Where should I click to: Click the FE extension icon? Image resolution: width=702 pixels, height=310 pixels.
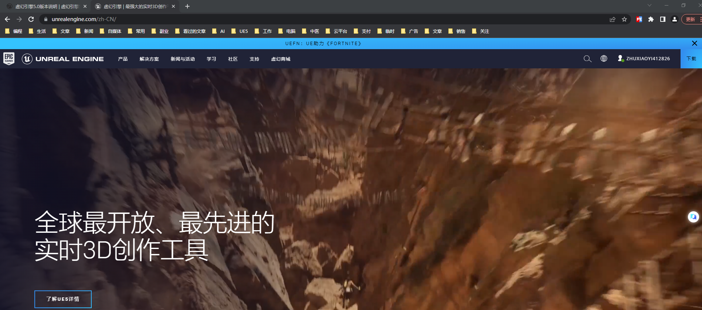pyautogui.click(x=639, y=19)
